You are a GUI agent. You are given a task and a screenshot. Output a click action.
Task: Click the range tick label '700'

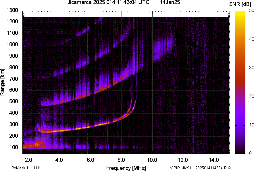point(14,79)
